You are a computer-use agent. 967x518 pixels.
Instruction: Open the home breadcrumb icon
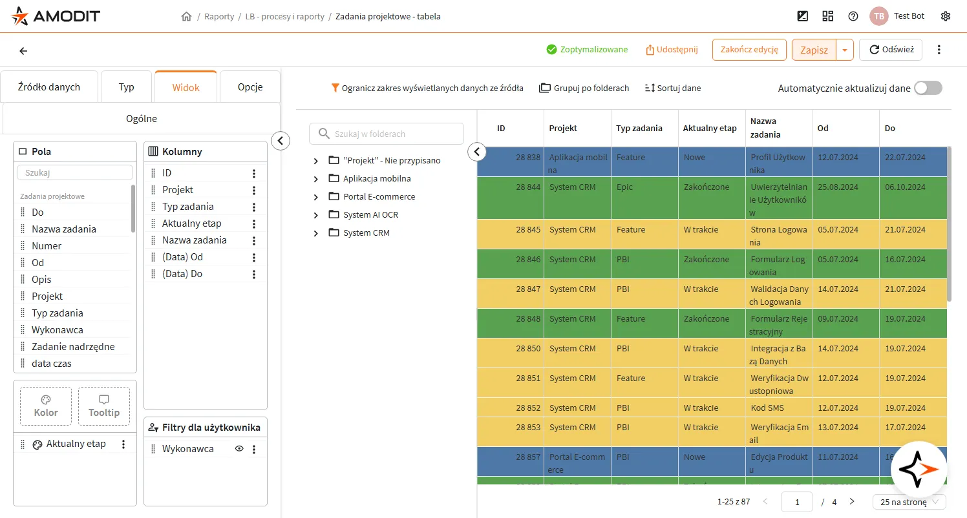(x=187, y=17)
